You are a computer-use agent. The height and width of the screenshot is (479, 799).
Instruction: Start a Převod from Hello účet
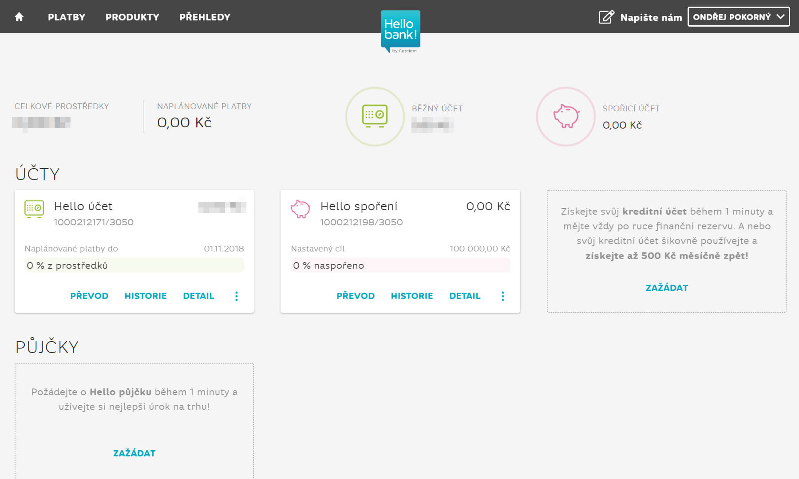point(89,296)
